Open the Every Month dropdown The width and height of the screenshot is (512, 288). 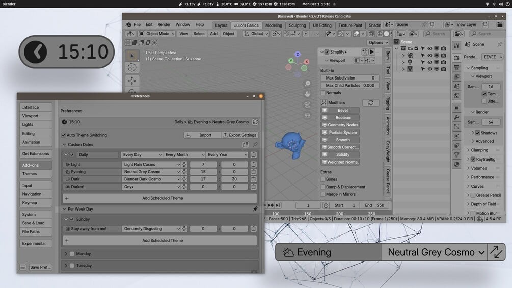coord(184,155)
